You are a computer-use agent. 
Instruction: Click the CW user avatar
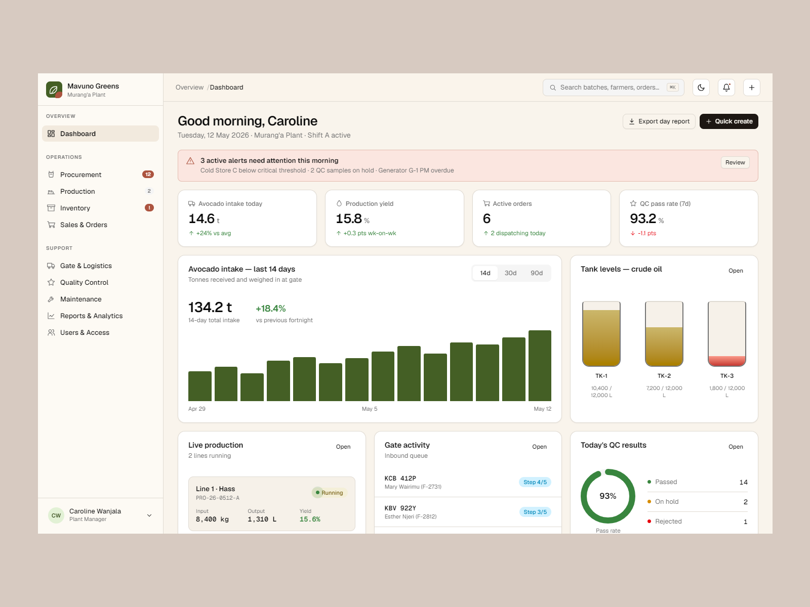click(56, 515)
